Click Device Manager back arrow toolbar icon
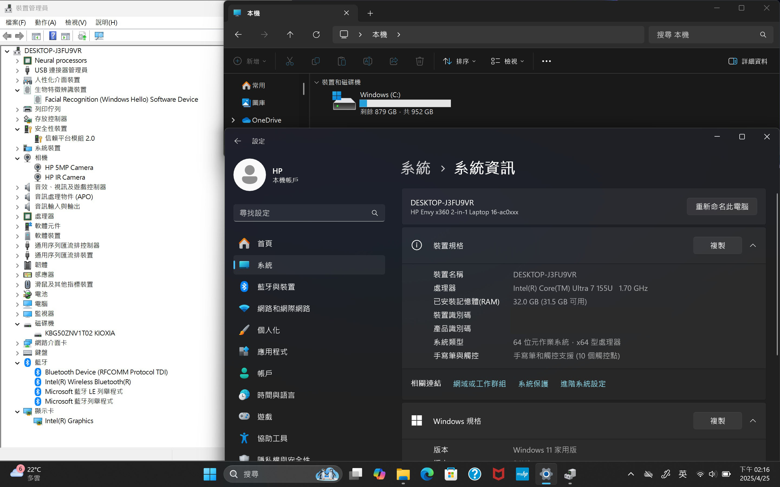Viewport: 780px width, 487px height. pos(7,36)
